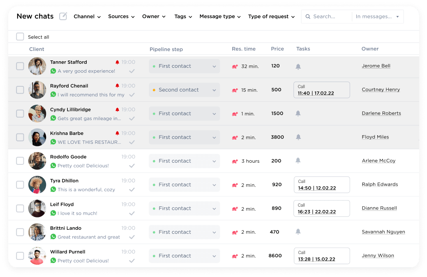Click Rayford Chenail's scheduled Call task
The height and width of the screenshot is (277, 427).
click(x=322, y=90)
